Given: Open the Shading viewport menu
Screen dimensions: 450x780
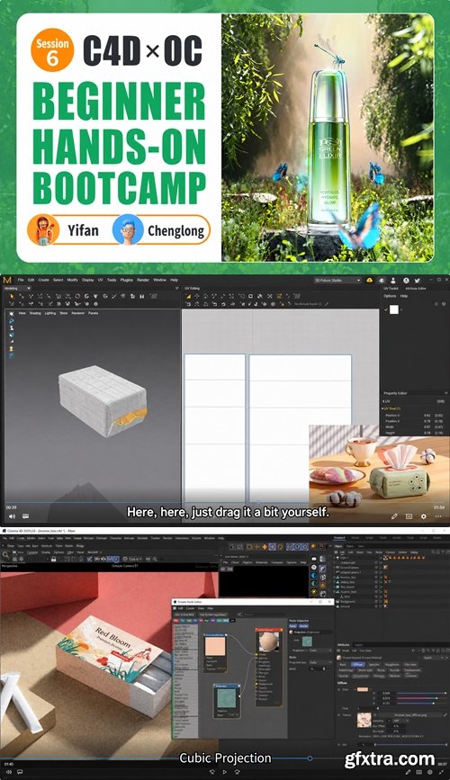Looking at the screenshot, I should point(35,313).
